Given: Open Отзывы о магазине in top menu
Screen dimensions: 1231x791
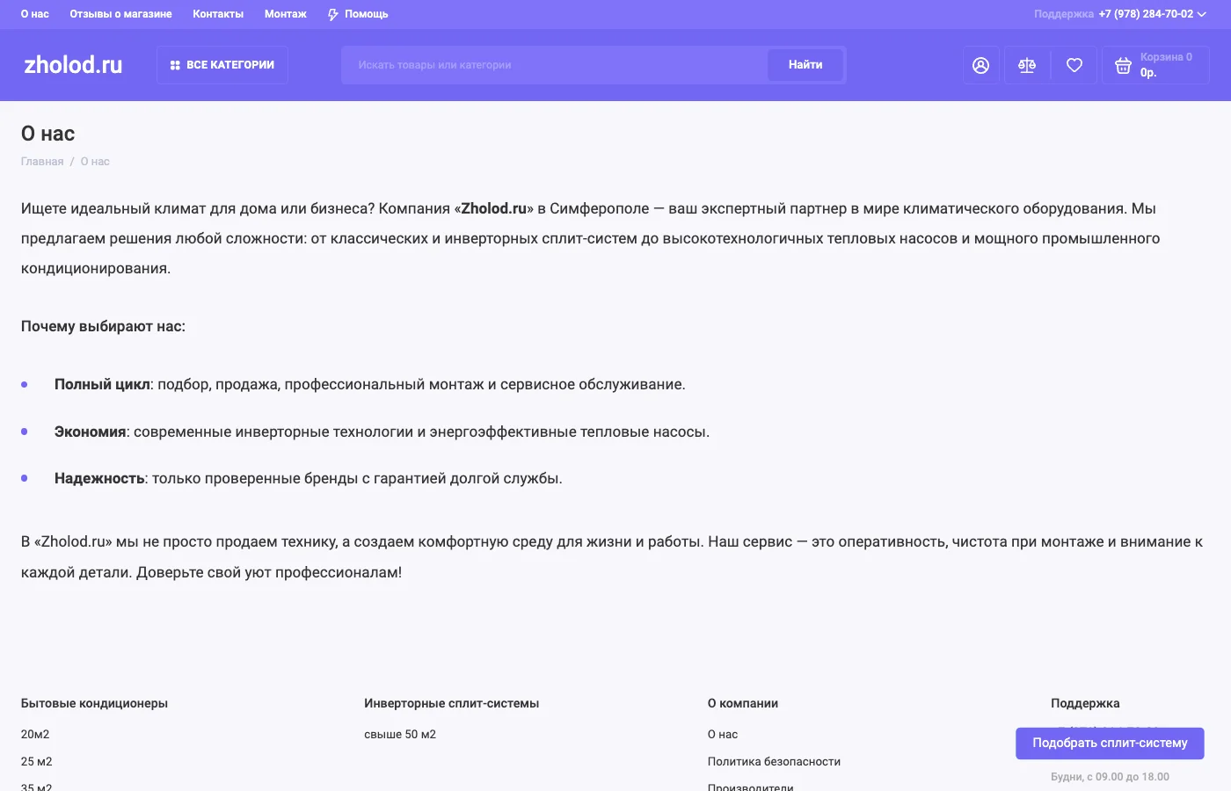Looking at the screenshot, I should pos(120,15).
